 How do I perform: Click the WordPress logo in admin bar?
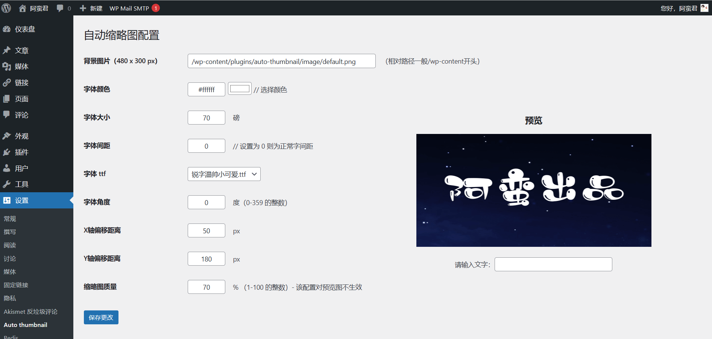[6, 8]
